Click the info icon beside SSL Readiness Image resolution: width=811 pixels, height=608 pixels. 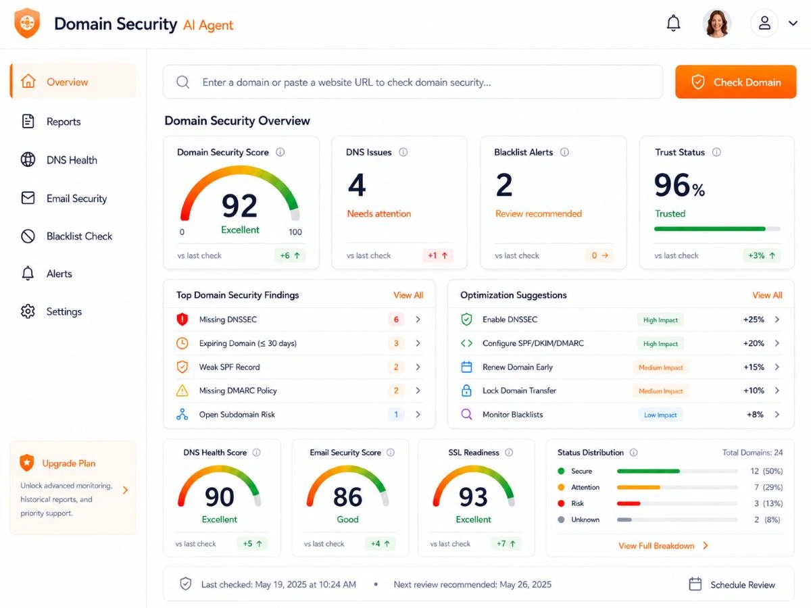click(509, 453)
